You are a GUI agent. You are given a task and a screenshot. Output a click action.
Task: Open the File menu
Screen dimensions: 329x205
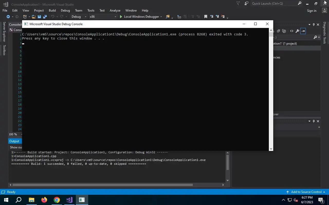(x=5, y=11)
